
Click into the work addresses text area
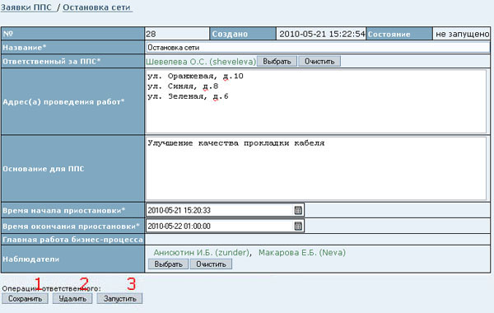[x=316, y=101]
